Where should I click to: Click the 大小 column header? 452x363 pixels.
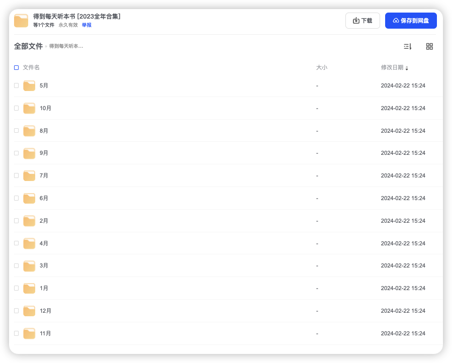[x=322, y=67]
